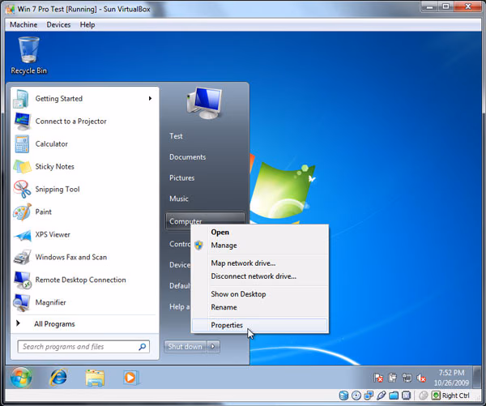
Task: Launch the Snipping Tool scissors icon
Action: 22,189
